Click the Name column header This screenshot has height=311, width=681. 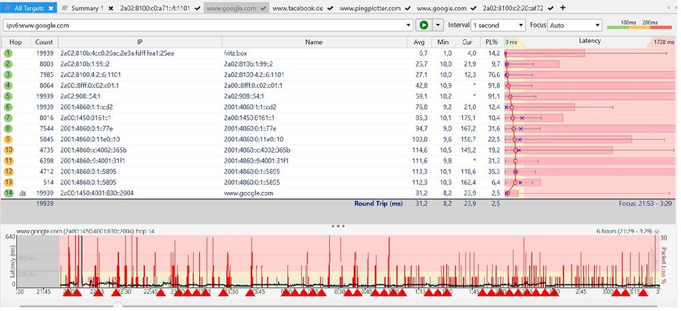pyautogui.click(x=314, y=42)
